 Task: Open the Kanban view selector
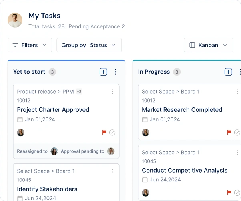point(209,45)
